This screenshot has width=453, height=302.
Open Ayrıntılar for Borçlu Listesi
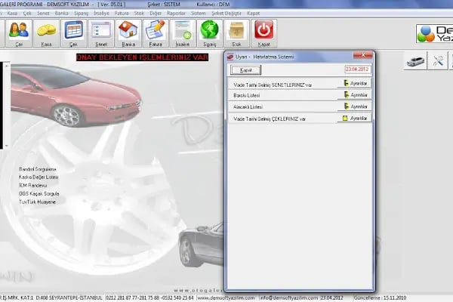click(355, 95)
